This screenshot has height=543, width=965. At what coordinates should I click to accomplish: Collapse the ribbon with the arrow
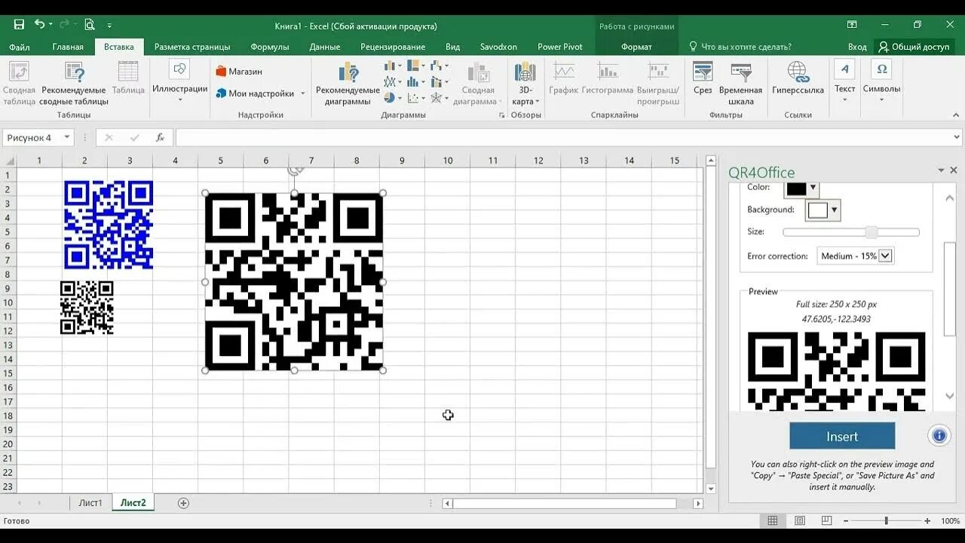click(x=956, y=115)
